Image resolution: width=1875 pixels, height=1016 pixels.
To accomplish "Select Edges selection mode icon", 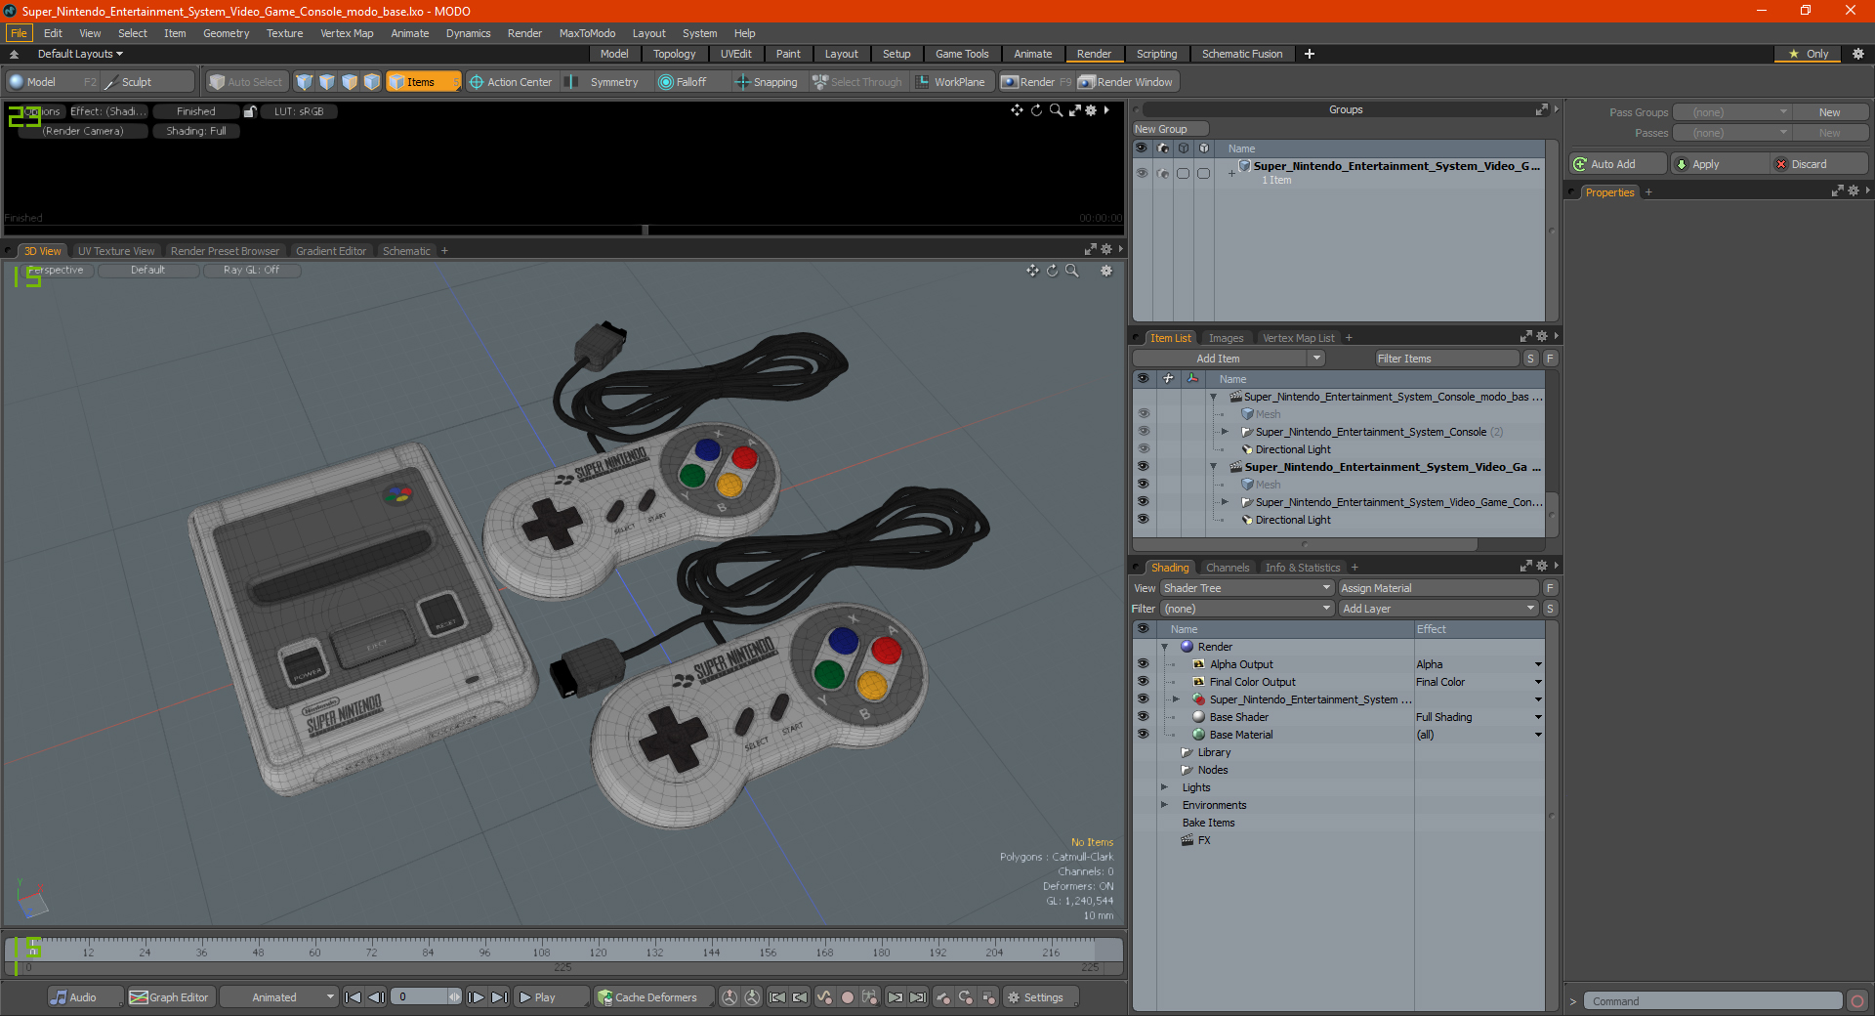I will [x=327, y=82].
